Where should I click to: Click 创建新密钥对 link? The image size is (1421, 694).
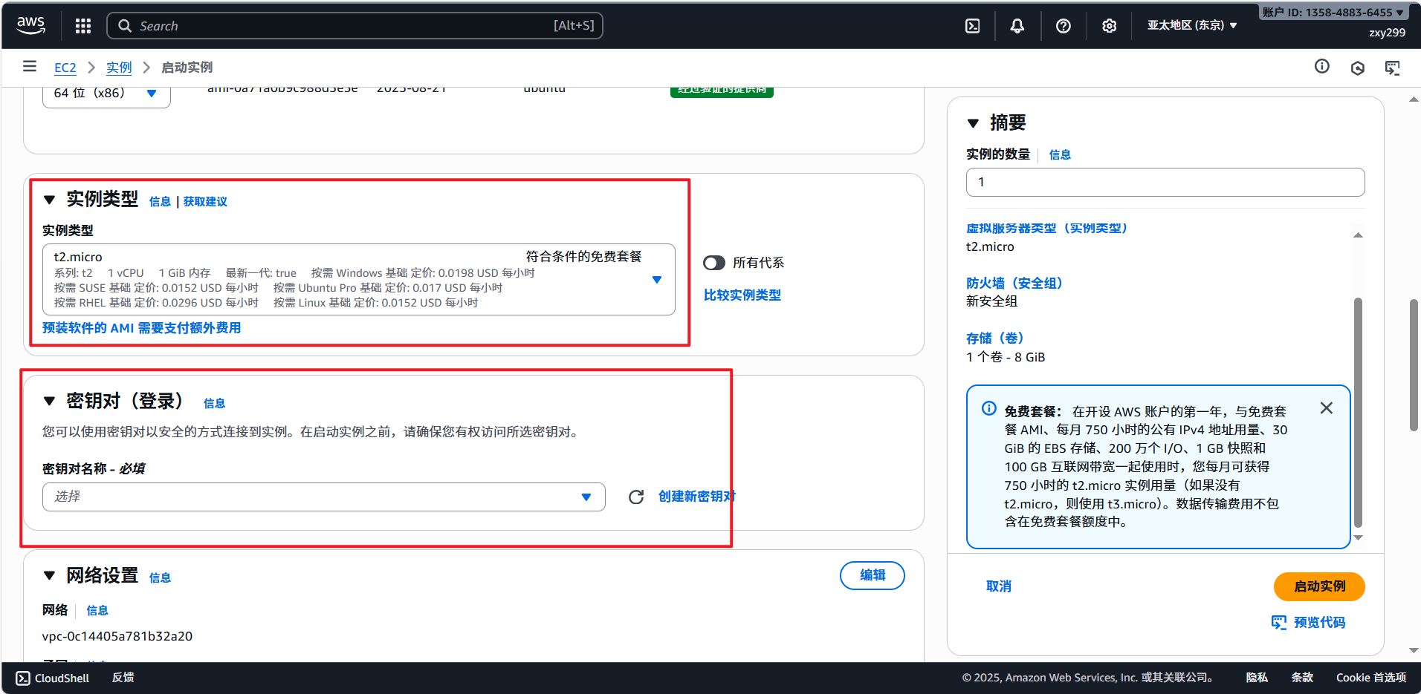pos(697,496)
